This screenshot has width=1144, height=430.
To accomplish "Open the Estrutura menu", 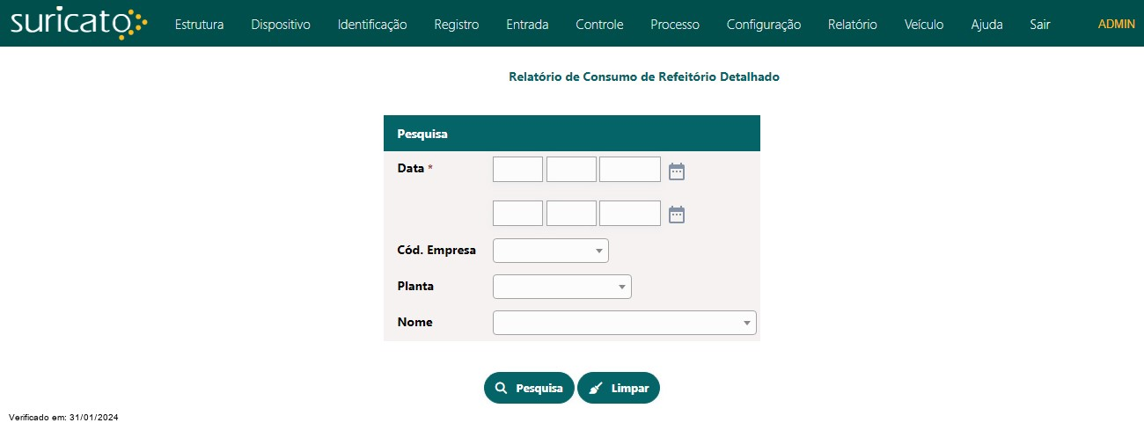I will pos(199,25).
